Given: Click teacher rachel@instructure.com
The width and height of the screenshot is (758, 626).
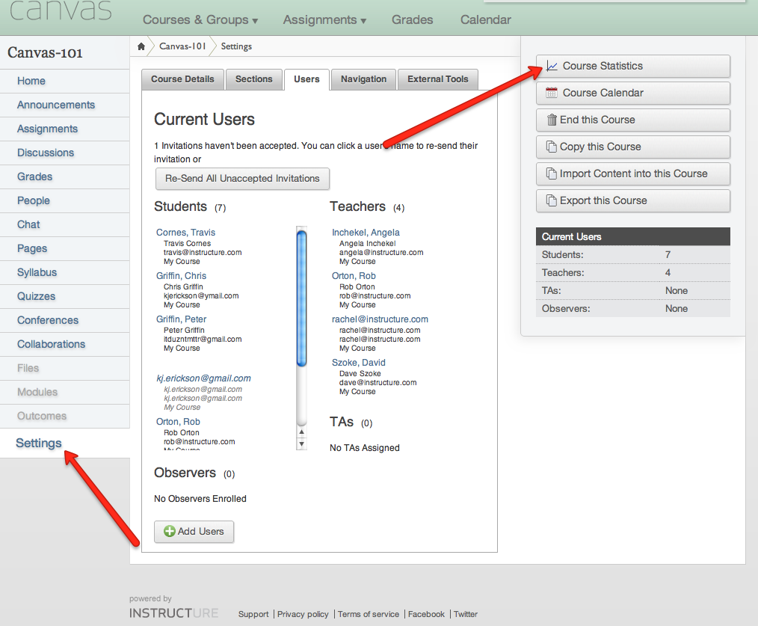Looking at the screenshot, I should pyautogui.click(x=380, y=319).
